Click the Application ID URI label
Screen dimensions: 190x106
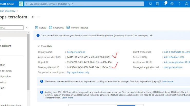[142, 62]
